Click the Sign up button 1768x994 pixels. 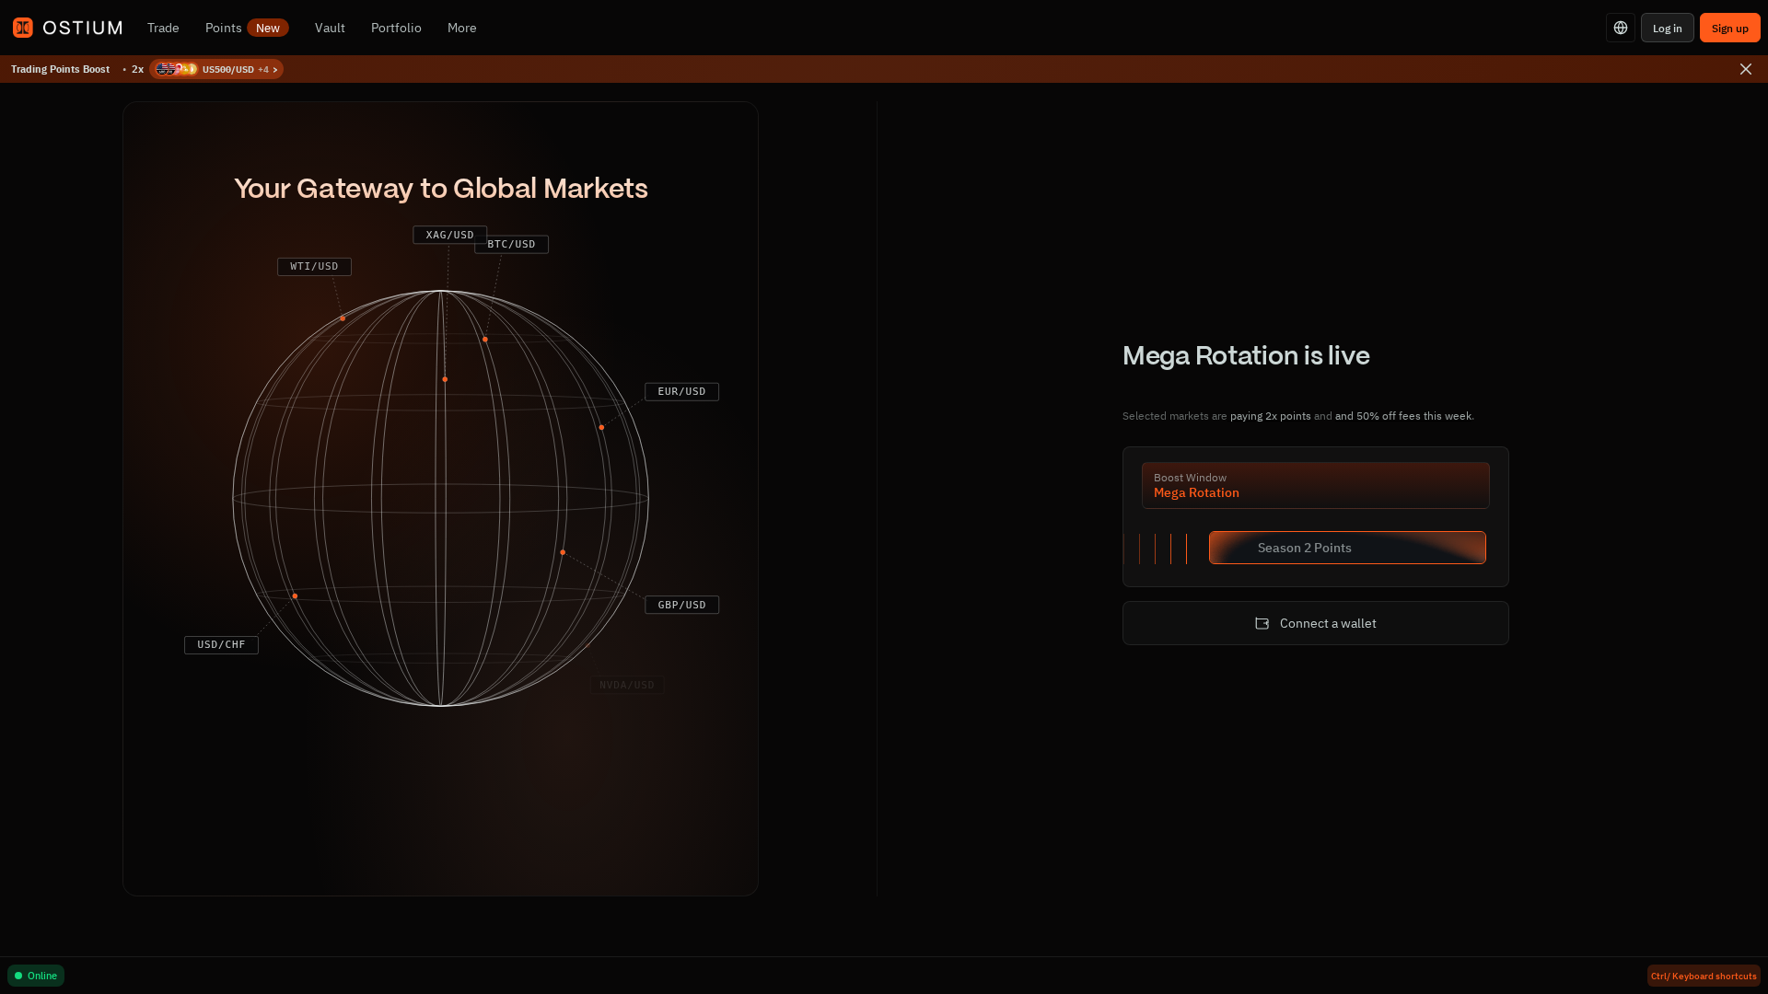(1730, 28)
